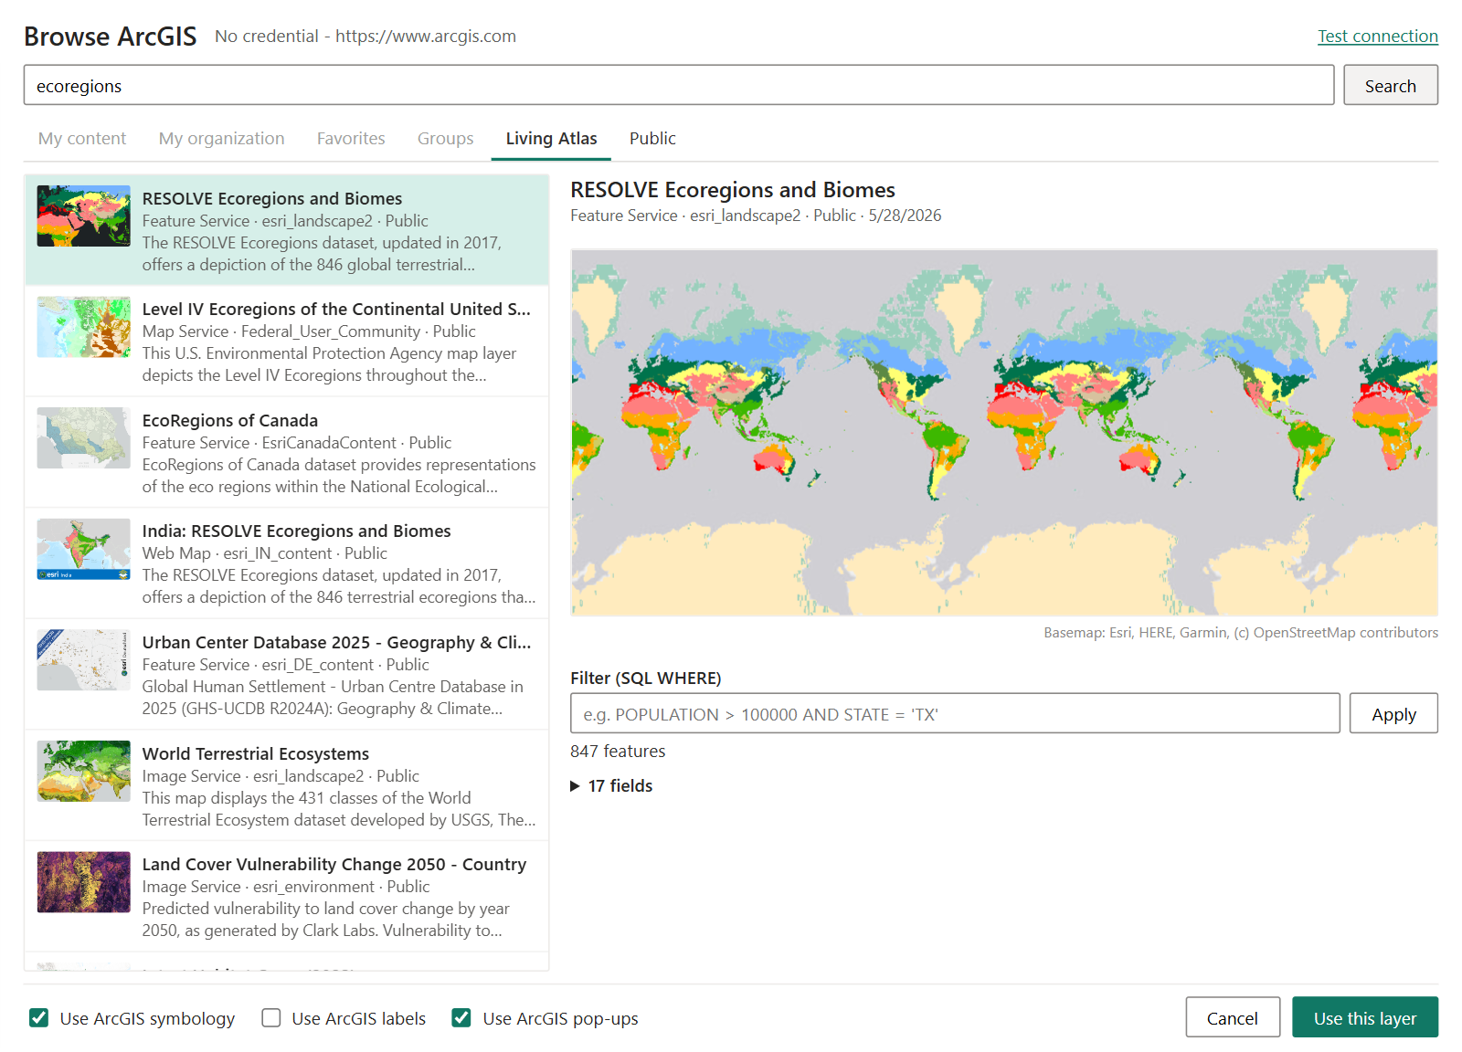
Task: Open the Groups tab
Action: click(446, 139)
